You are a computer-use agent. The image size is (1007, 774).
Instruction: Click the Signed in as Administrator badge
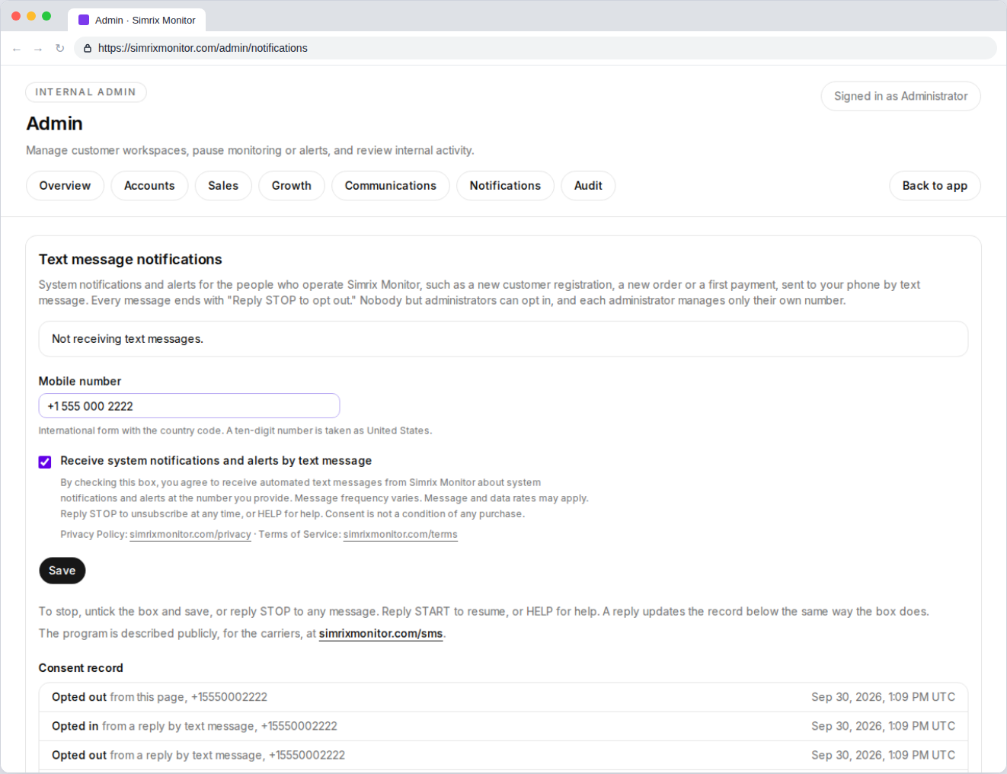[x=900, y=96]
